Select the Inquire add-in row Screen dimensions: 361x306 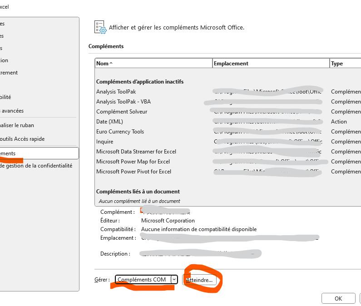click(228, 142)
